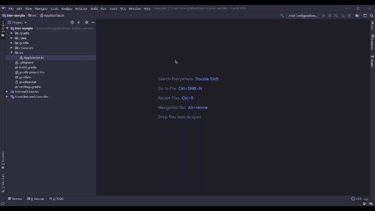Toggle the TODO tool window button
This screenshot has height=211, width=375.
pos(57,199)
